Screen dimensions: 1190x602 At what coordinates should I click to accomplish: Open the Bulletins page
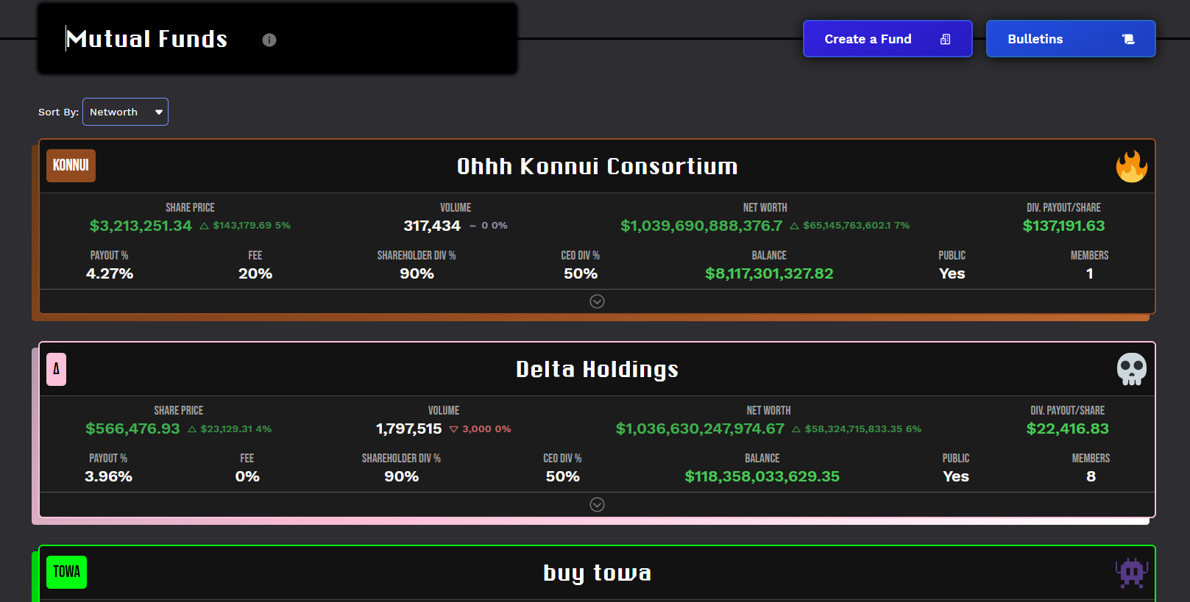(1035, 39)
